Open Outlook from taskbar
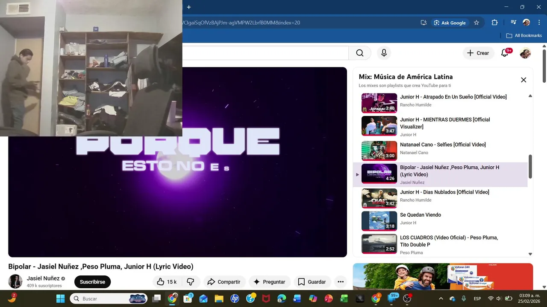This screenshot has width=547, height=307. [203, 298]
